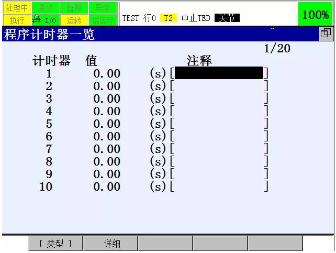Click the 运转 running indicator
The height and width of the screenshot is (253, 336).
point(74,20)
